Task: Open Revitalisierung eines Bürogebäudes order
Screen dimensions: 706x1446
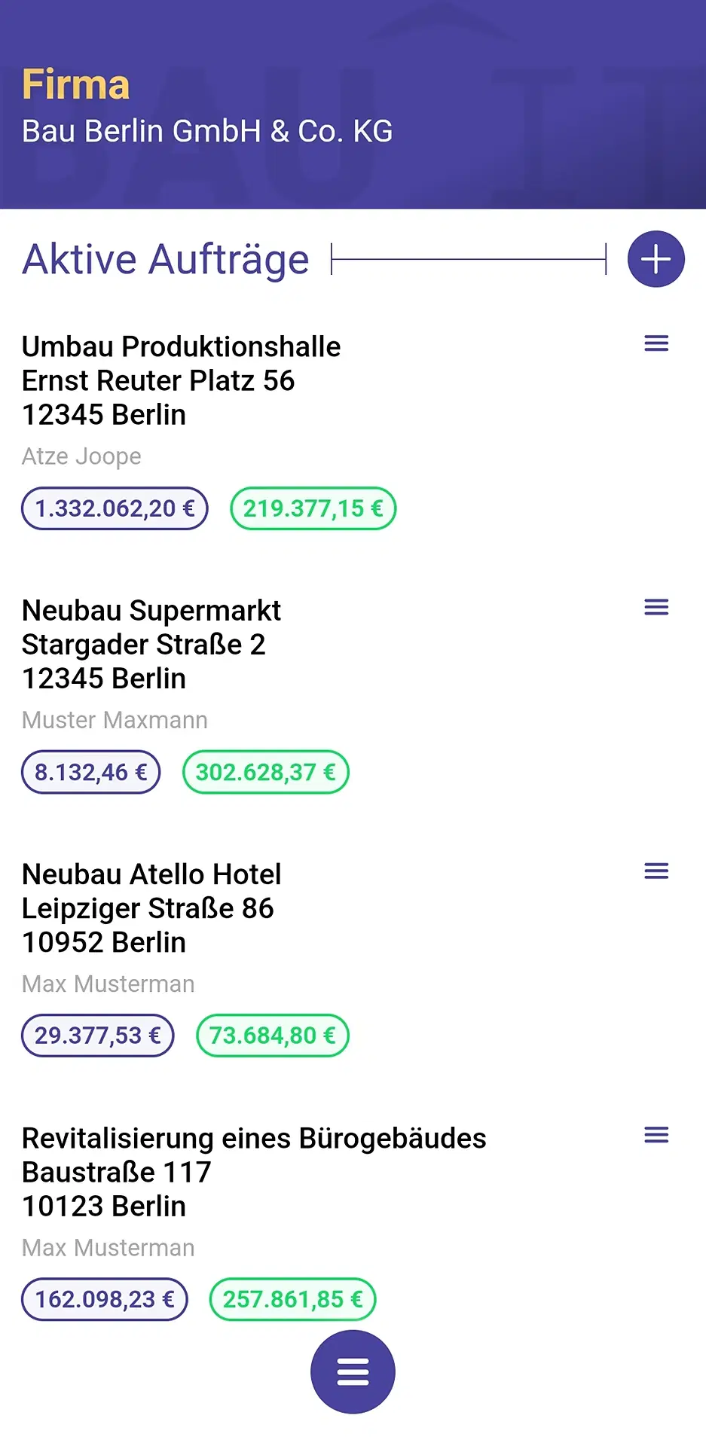Action: point(254,1138)
